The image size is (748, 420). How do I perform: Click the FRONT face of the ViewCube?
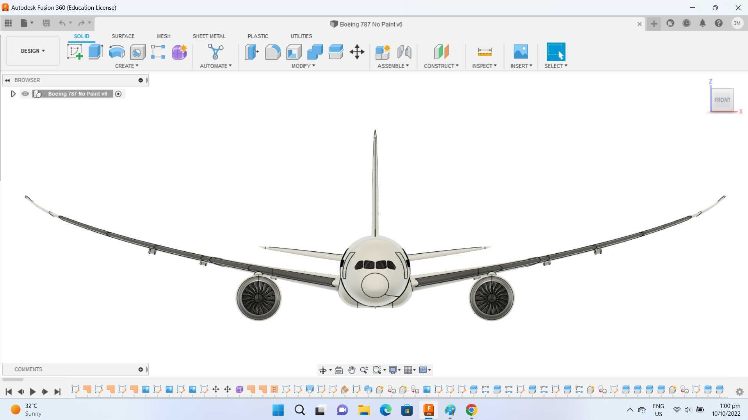pos(722,100)
